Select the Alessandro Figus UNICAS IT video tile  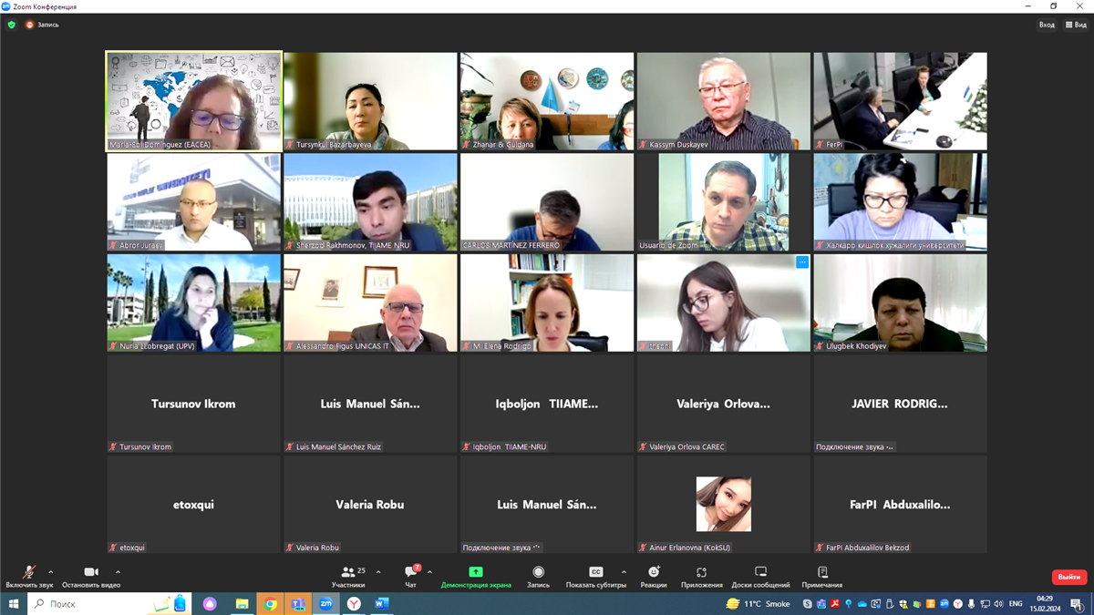[x=370, y=302]
